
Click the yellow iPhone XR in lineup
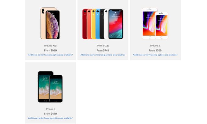point(93,24)
